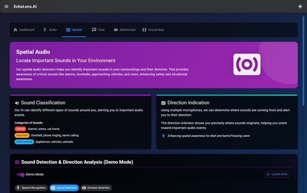Click 'Enhancing spatial awareness' italic note
307x193 pixels.
coord(208,136)
